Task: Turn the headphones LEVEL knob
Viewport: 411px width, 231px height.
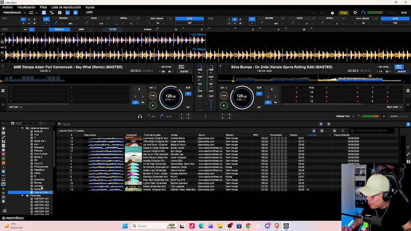Action: (162, 116)
